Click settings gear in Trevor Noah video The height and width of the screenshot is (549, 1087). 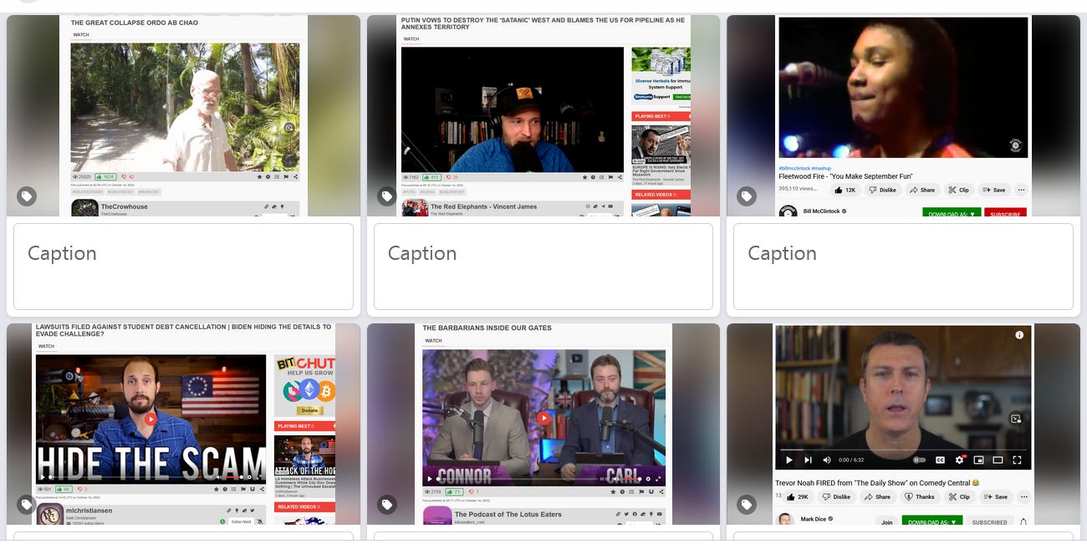tap(959, 460)
